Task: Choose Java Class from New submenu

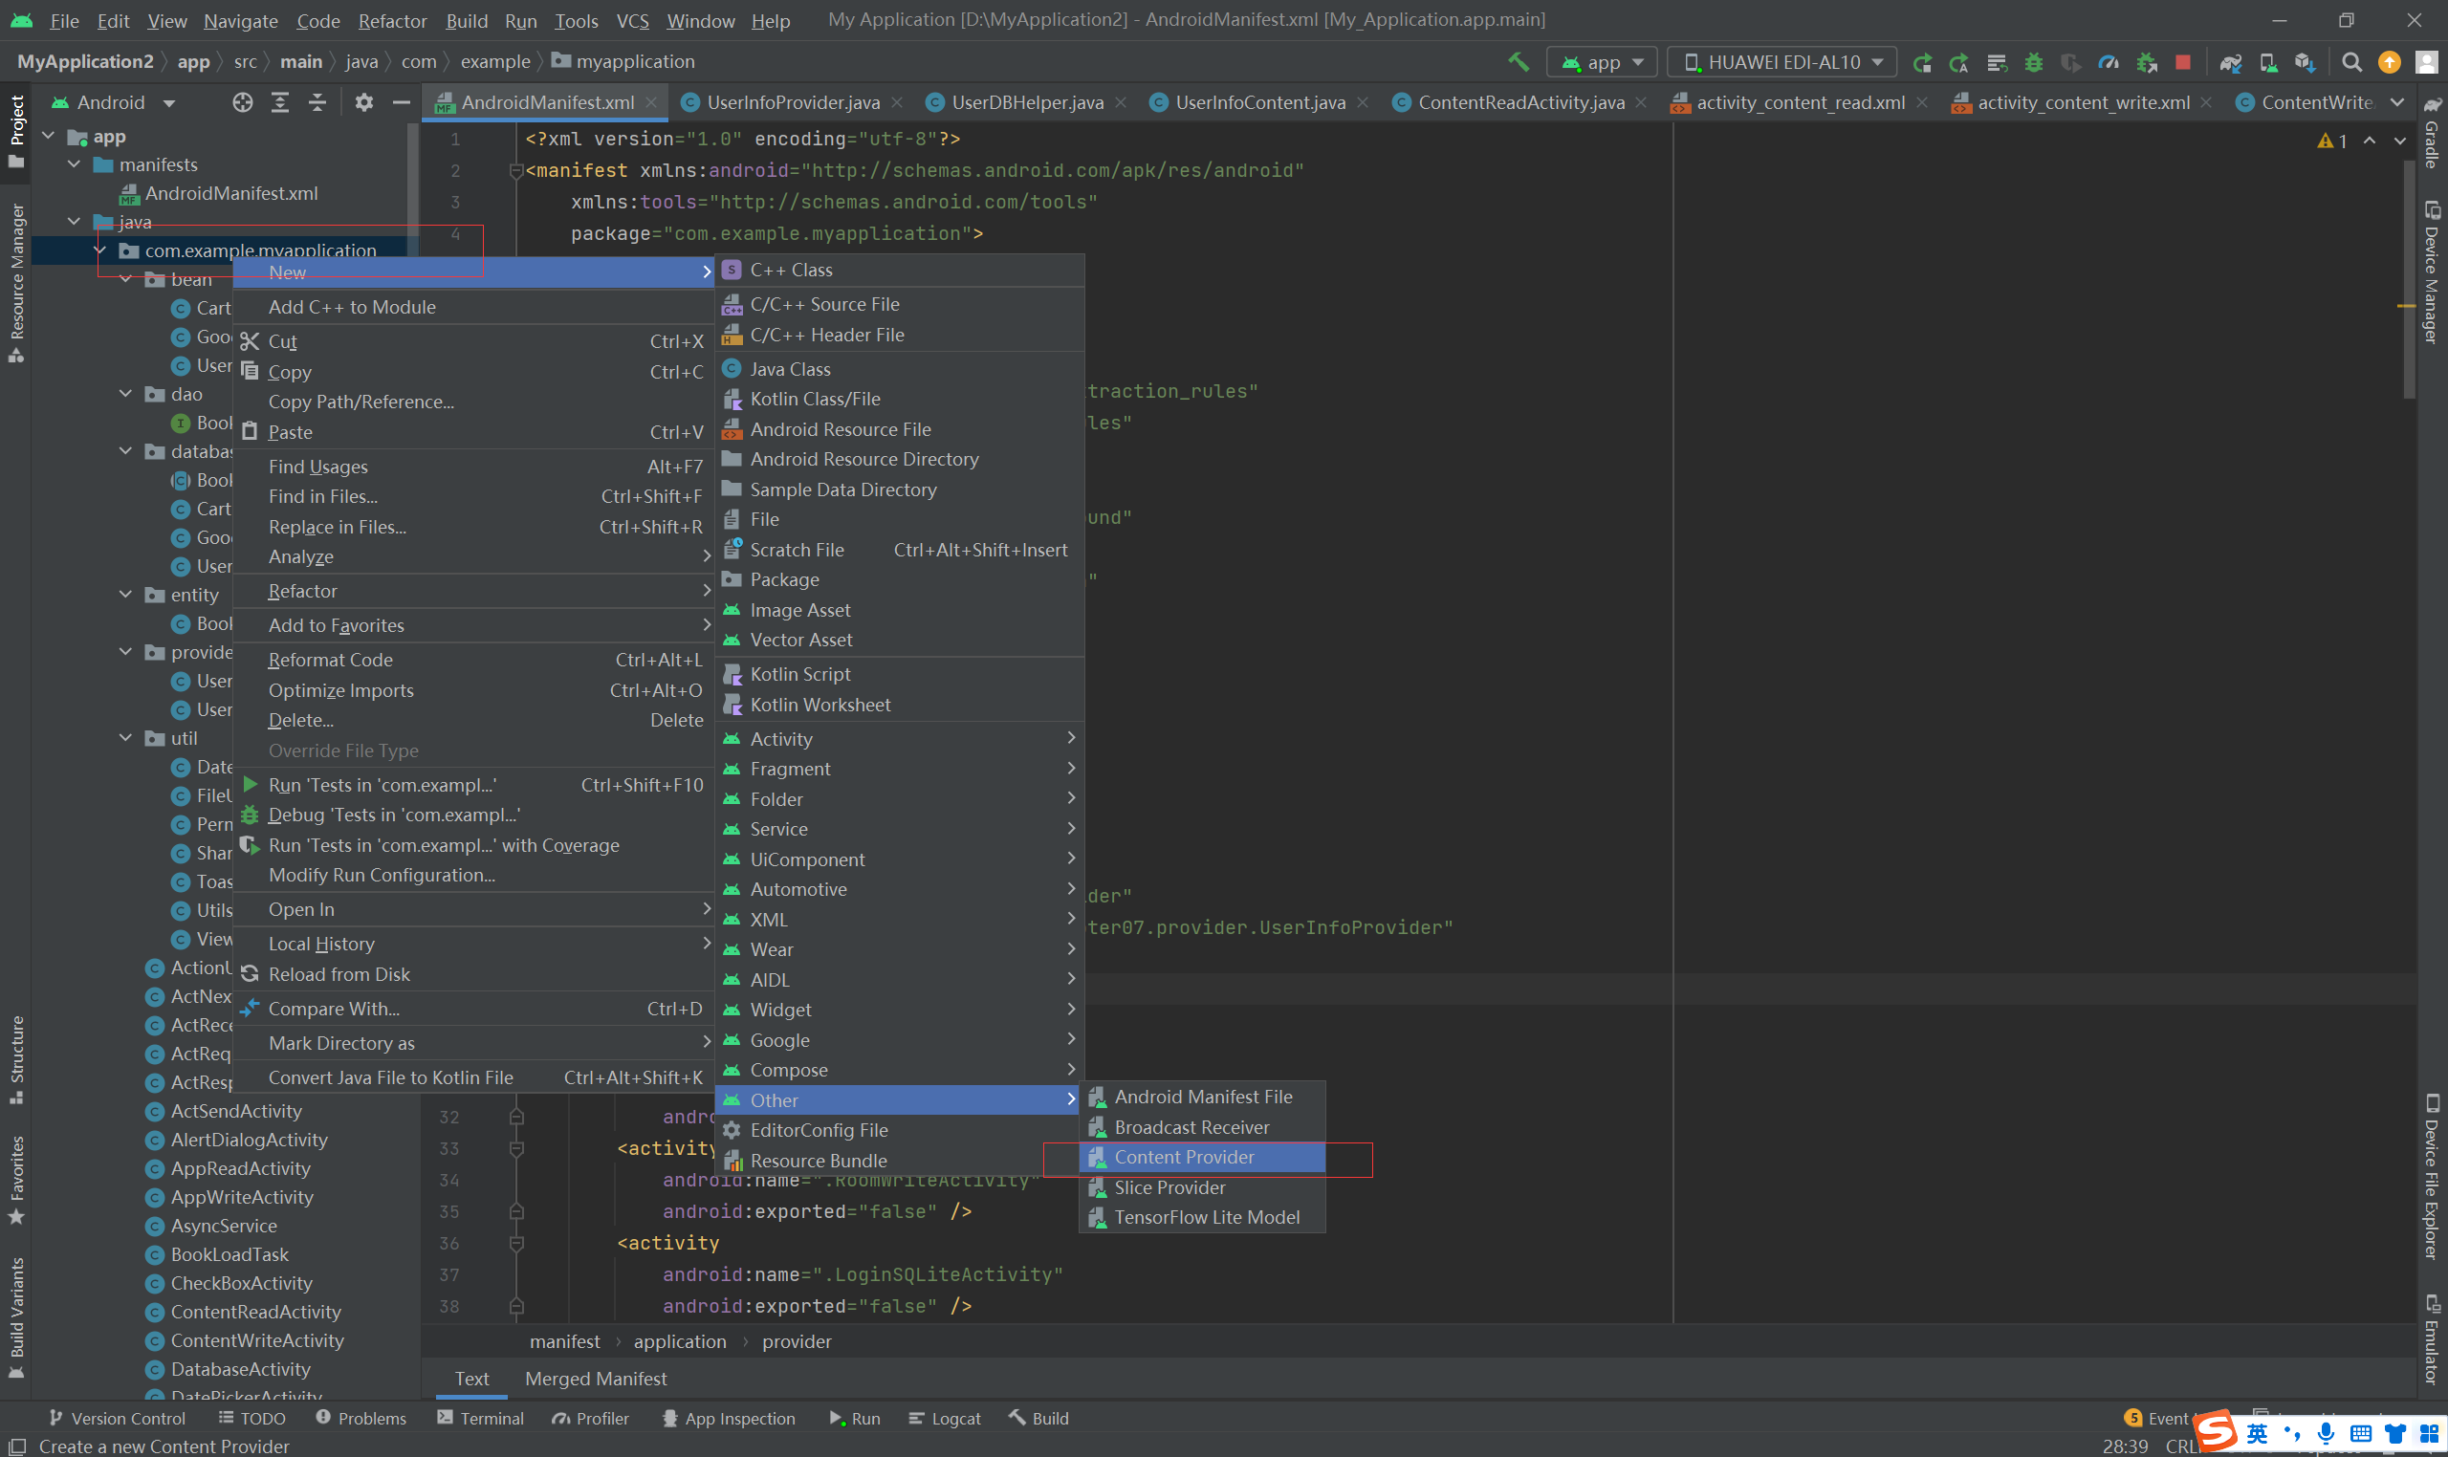Action: 790,369
